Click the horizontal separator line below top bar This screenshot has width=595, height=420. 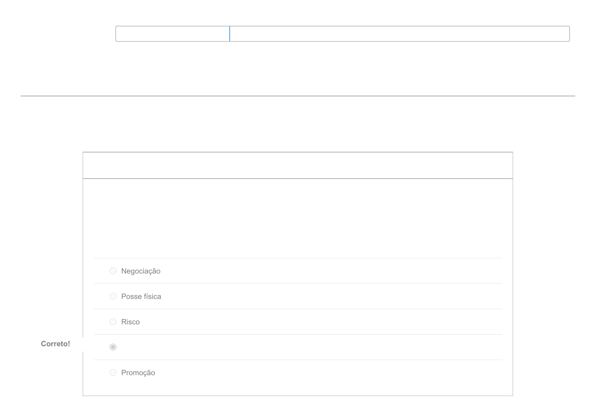pyautogui.click(x=297, y=96)
